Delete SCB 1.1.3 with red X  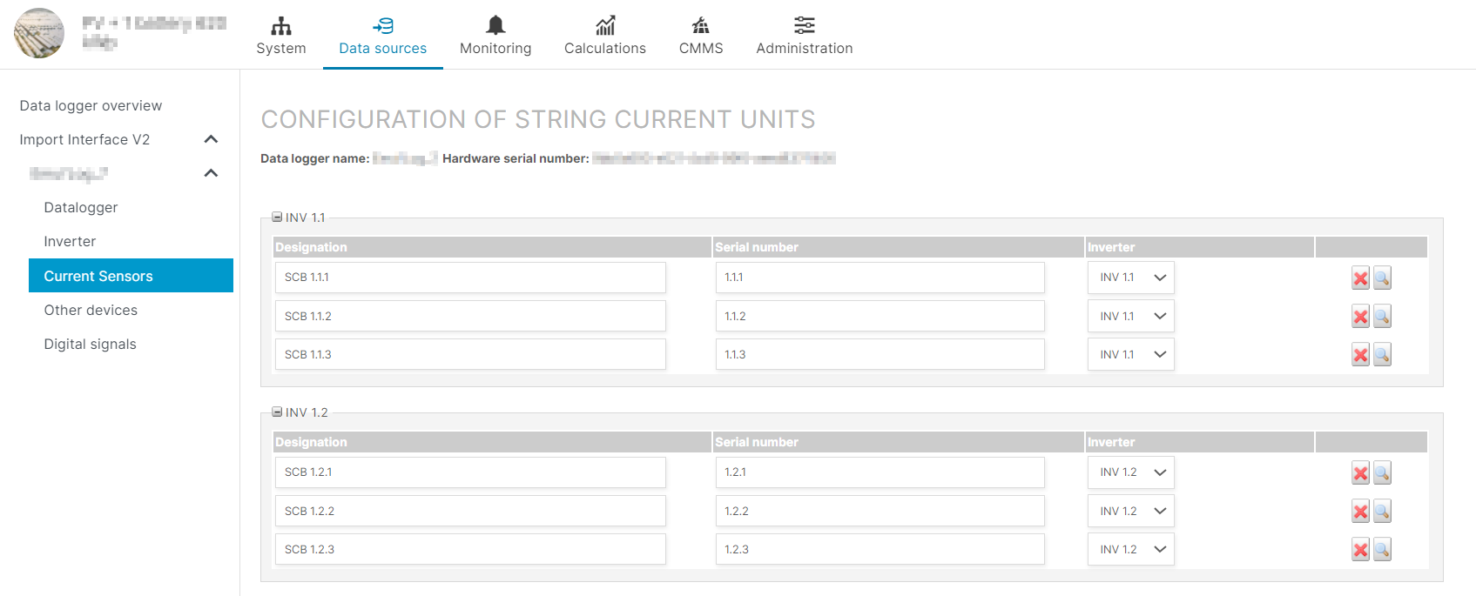point(1360,355)
